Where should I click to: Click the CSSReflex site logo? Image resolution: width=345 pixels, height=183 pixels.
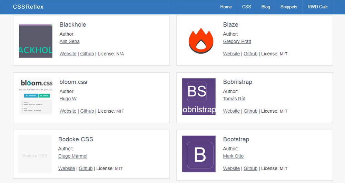click(x=28, y=7)
